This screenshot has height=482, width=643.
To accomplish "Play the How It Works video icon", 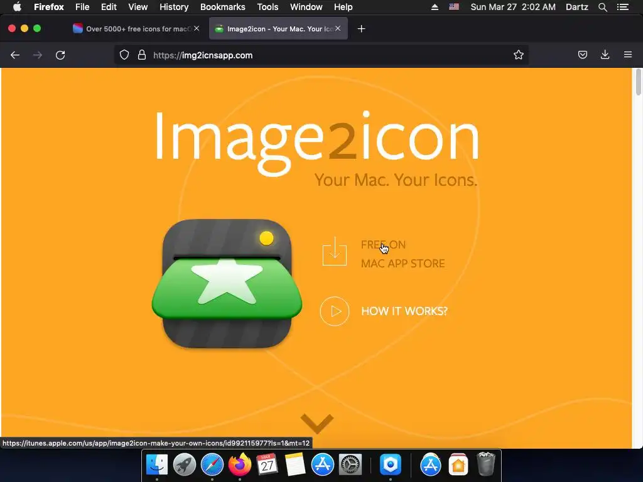I will (x=335, y=311).
